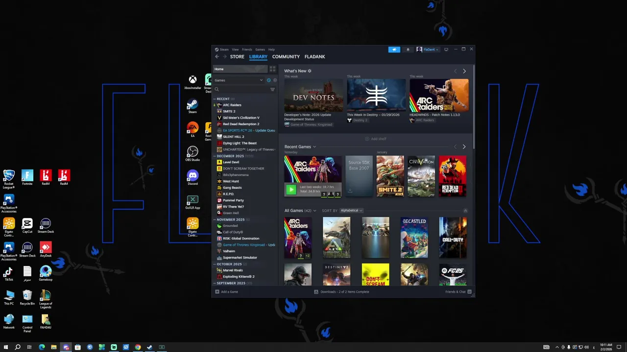The image size is (627, 352).
Task: Open What's New settings gear
Action: point(310,71)
